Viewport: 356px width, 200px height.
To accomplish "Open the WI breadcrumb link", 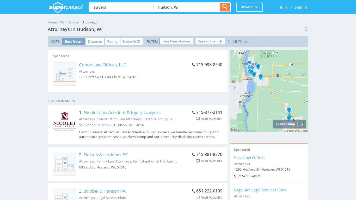I will tap(62, 22).
